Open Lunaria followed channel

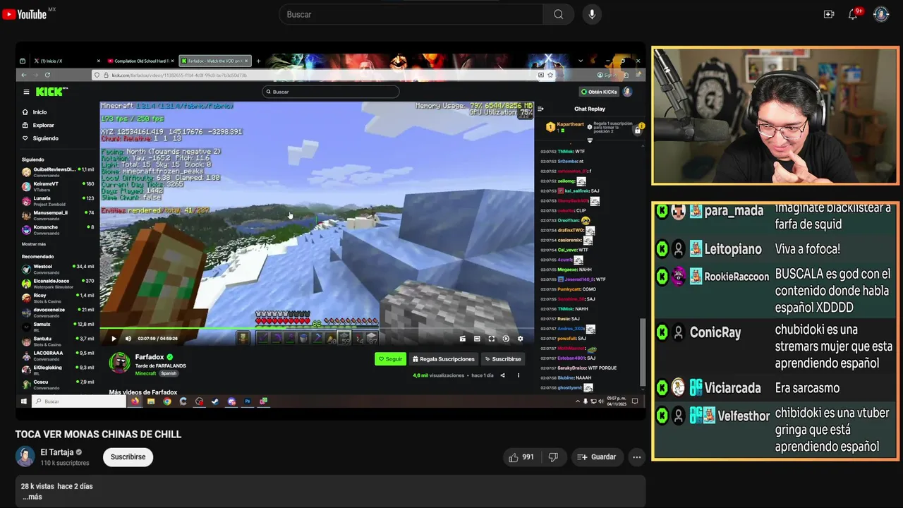tap(58, 200)
